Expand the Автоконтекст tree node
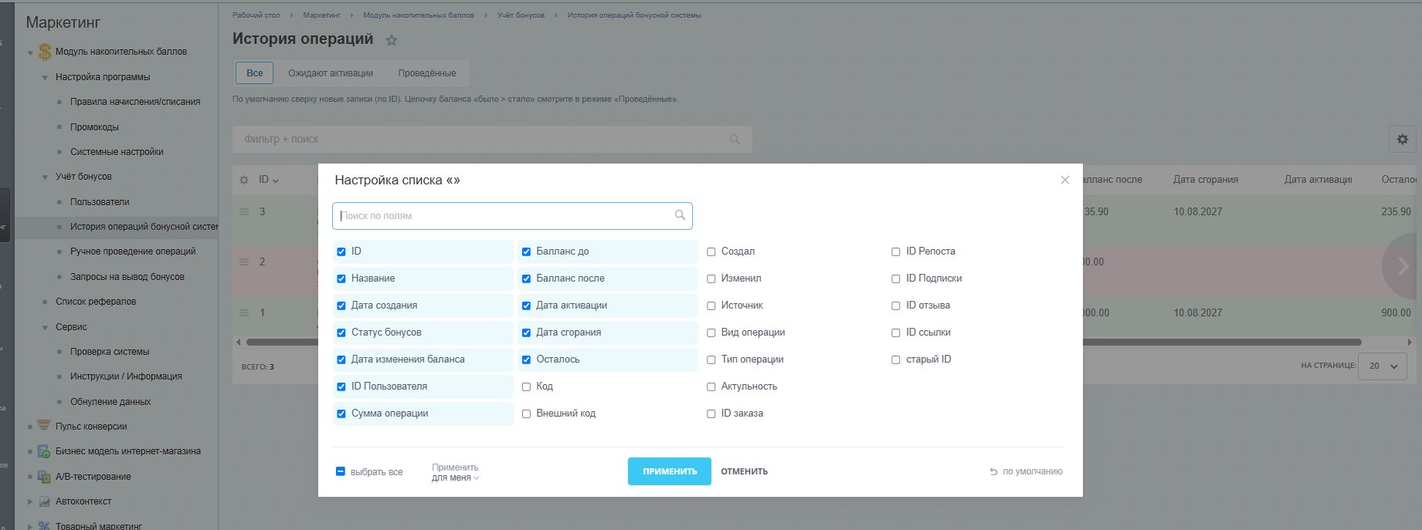1422x530 pixels. click(x=30, y=501)
